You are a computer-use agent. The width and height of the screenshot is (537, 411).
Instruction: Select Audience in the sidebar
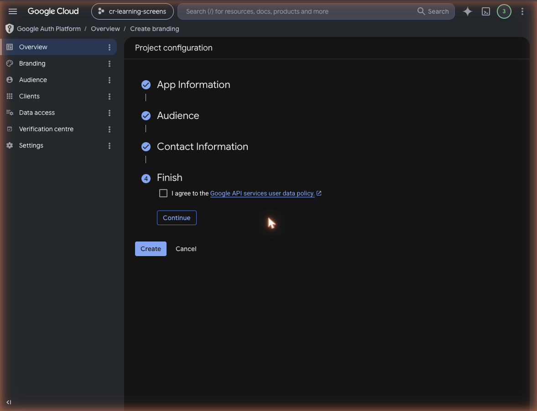point(33,80)
